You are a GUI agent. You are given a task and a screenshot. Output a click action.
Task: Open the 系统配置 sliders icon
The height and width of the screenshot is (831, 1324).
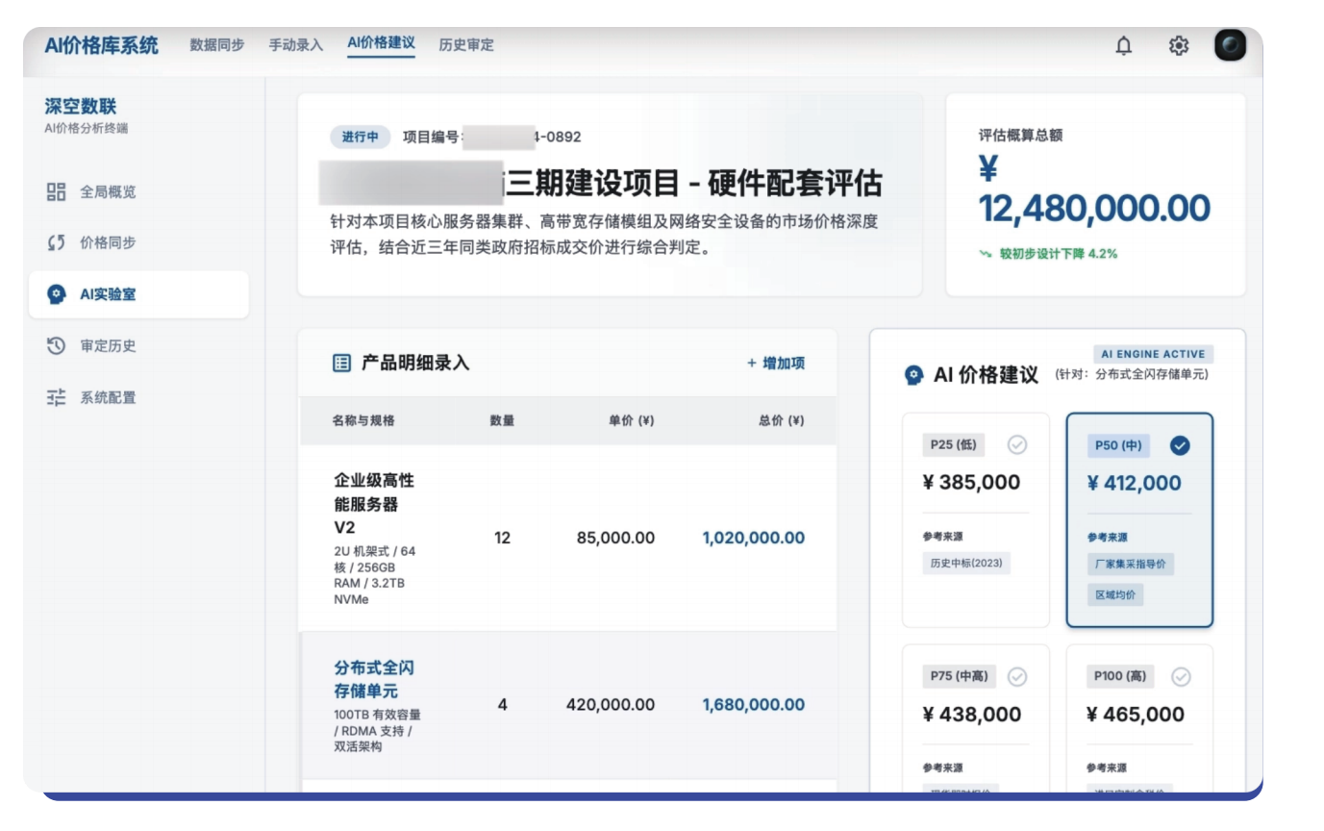coord(59,397)
